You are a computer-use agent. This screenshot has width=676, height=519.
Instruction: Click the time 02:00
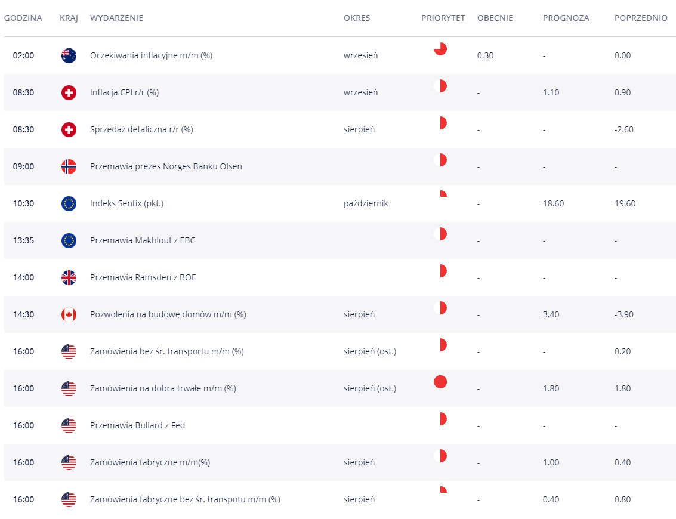[x=23, y=55]
